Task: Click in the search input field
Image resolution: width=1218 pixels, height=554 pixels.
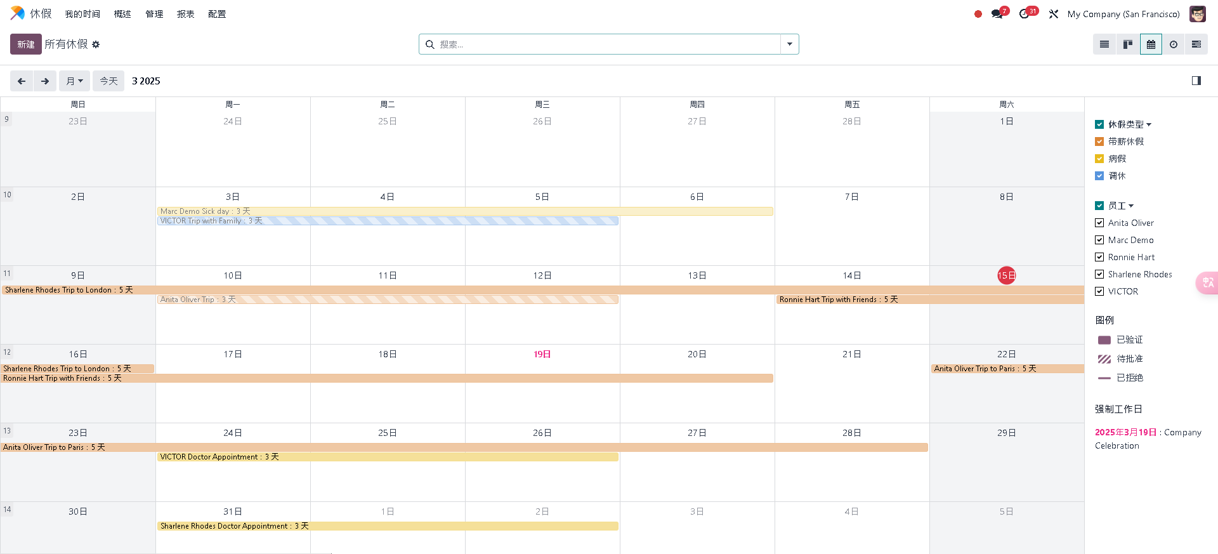Action: pyautogui.click(x=603, y=44)
